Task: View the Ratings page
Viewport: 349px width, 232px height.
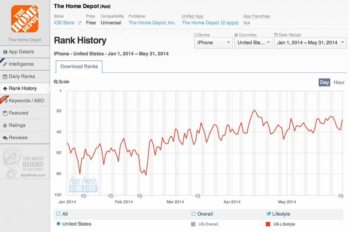Action: tap(25, 125)
